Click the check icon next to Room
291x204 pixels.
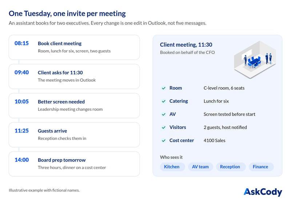tap(163, 88)
